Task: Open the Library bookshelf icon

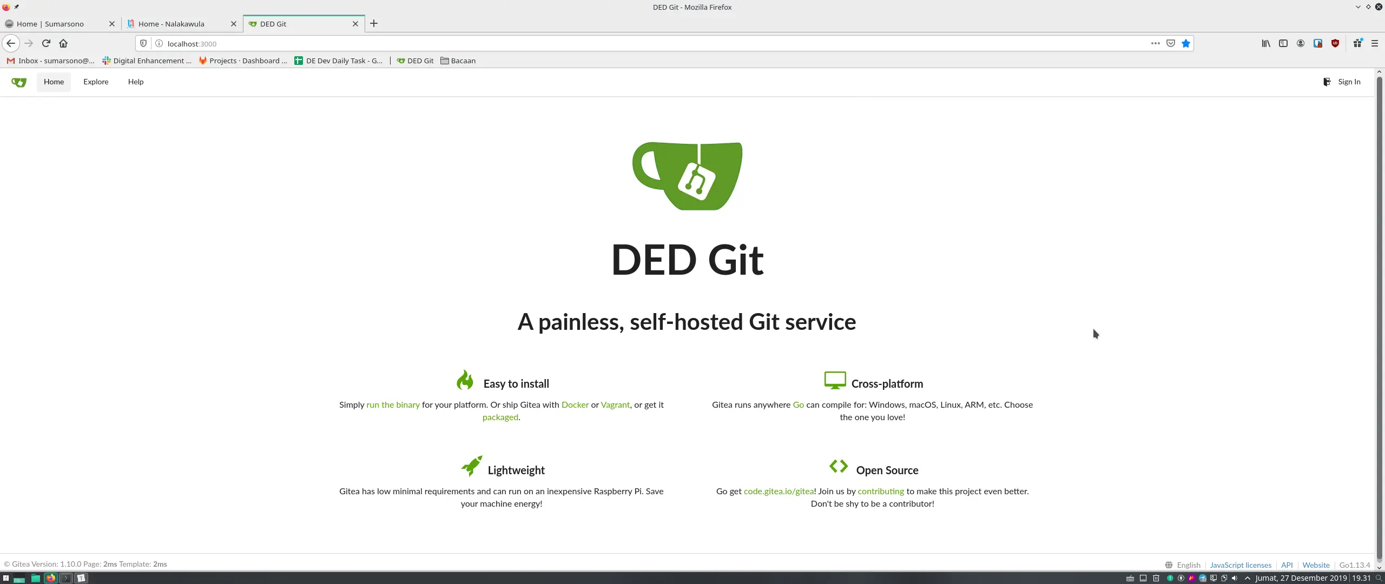Action: pyautogui.click(x=1266, y=43)
